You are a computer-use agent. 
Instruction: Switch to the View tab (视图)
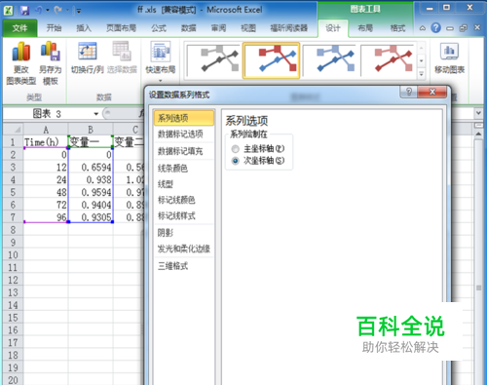(x=248, y=28)
